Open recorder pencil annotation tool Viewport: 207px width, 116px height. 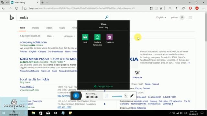click(x=132, y=96)
